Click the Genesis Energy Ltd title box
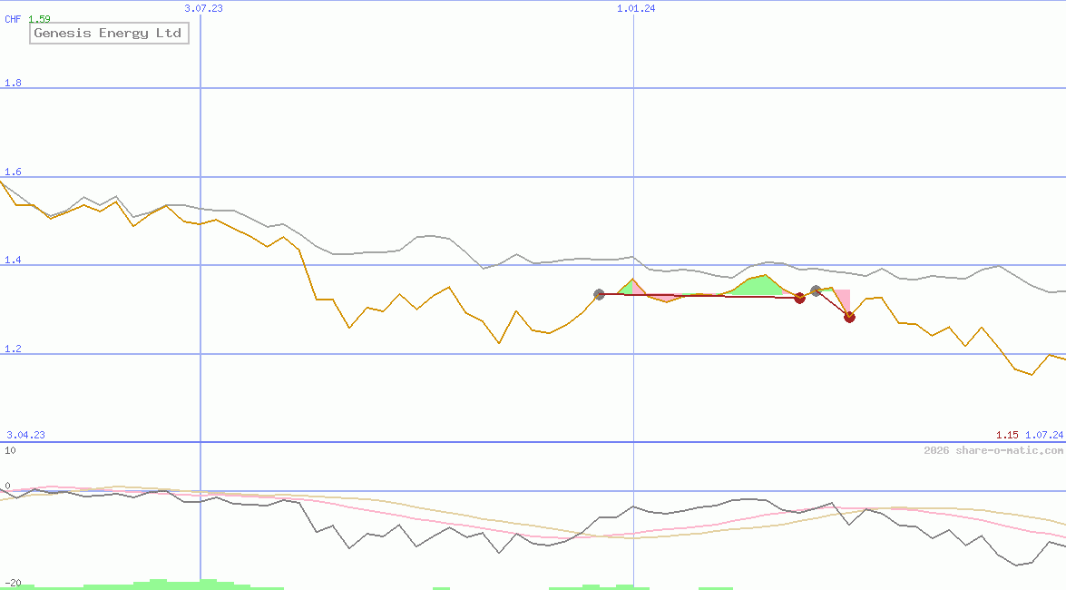Screen dimensions: 1066x590 coord(109,34)
